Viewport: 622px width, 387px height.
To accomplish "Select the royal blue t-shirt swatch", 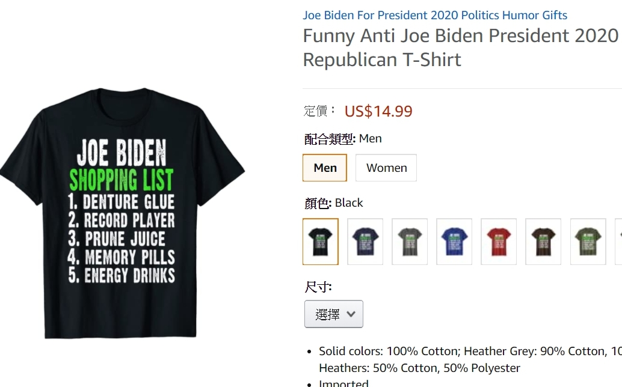I will pyautogui.click(x=454, y=242).
